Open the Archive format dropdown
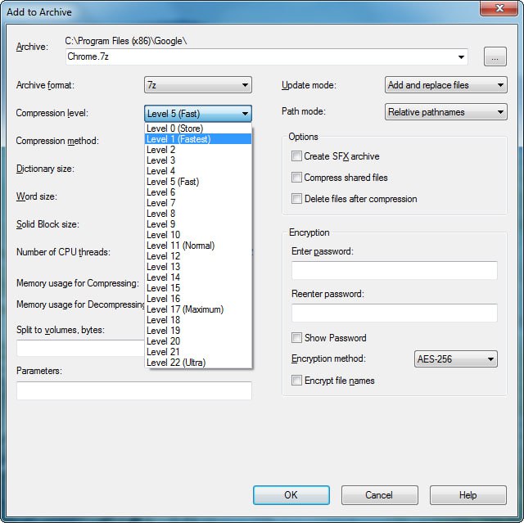This screenshot has height=523, width=524. [x=198, y=85]
